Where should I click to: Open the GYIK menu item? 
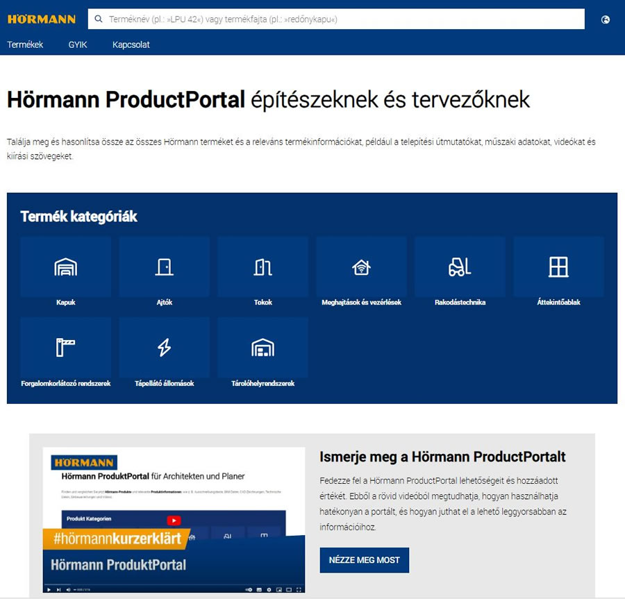point(78,44)
